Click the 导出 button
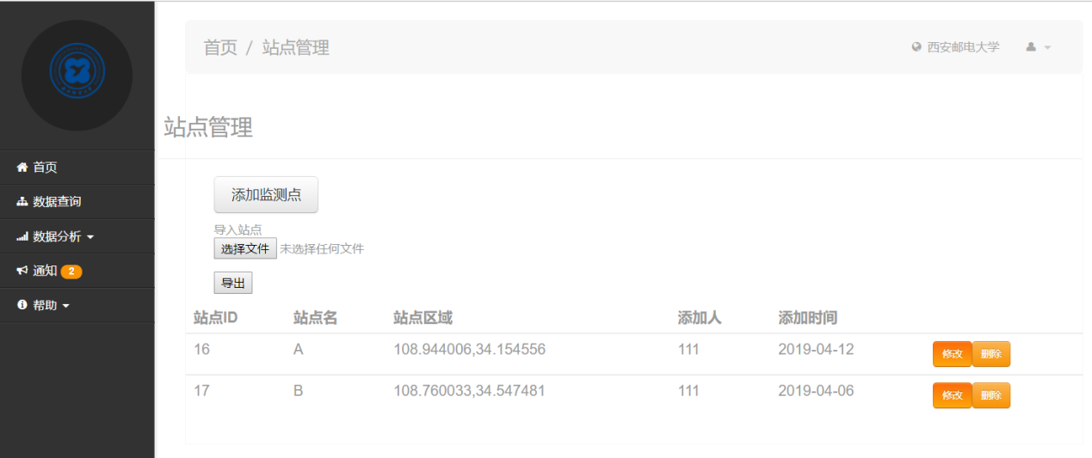The width and height of the screenshot is (1092, 458). click(x=233, y=283)
